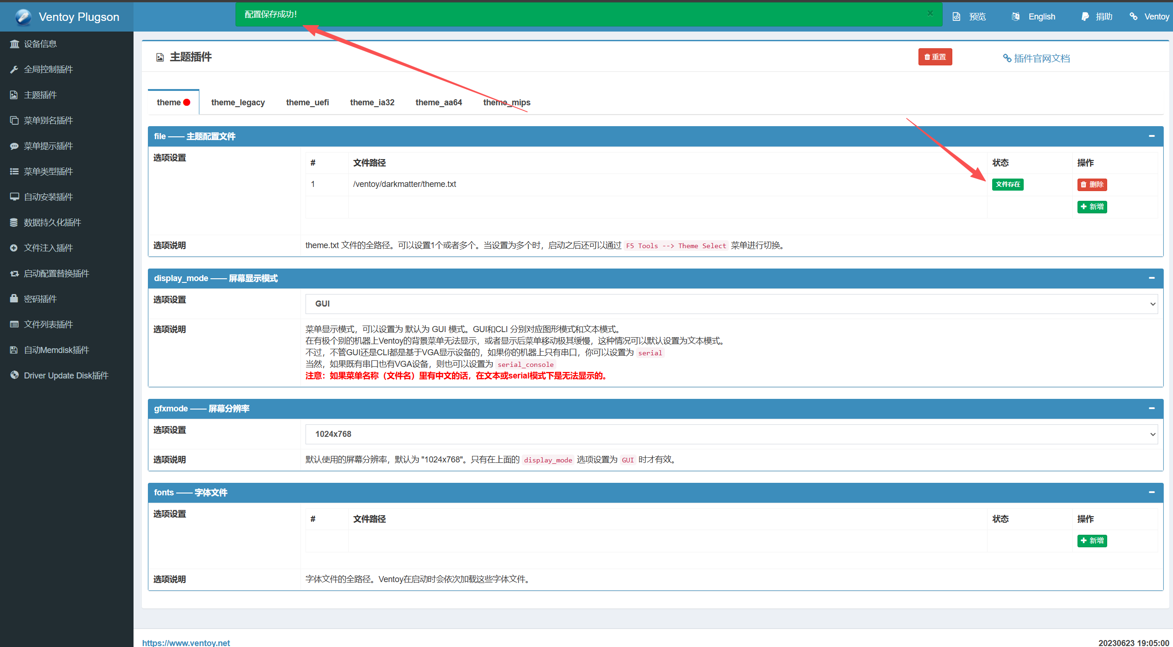
Task: Open 数据持久化插件 database icon
Action: pos(14,223)
